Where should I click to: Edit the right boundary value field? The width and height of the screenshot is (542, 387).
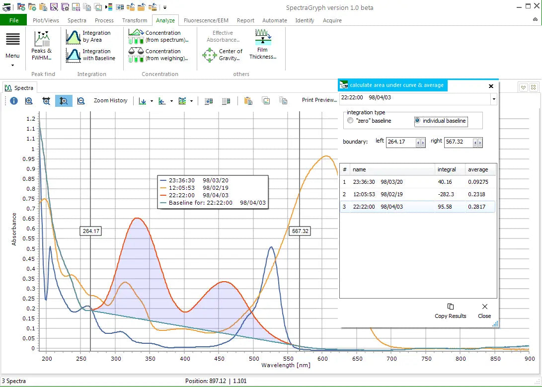pyautogui.click(x=457, y=143)
